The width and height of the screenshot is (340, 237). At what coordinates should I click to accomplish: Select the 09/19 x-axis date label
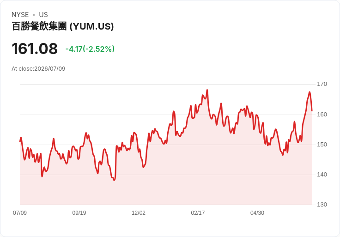pos(79,213)
